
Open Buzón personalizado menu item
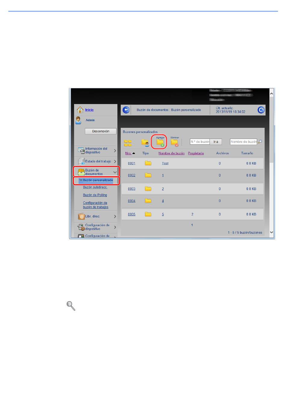(98, 180)
